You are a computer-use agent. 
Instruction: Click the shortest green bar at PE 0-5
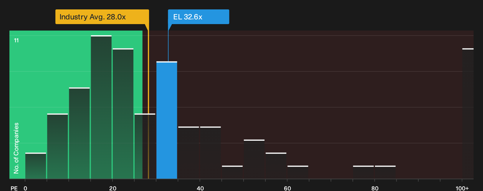[36, 166]
